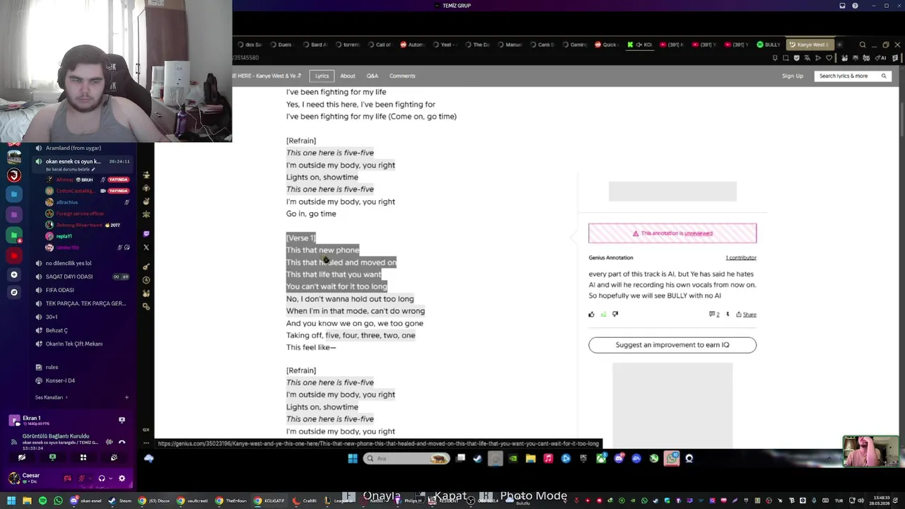Open the Caesar user profile panel
Image resolution: width=905 pixels, height=509 pixels.
coord(25,479)
